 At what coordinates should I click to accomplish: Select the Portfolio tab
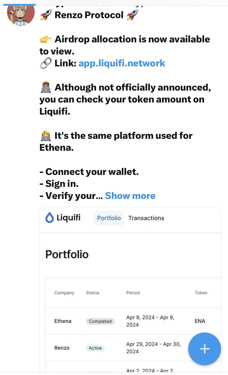tap(109, 218)
